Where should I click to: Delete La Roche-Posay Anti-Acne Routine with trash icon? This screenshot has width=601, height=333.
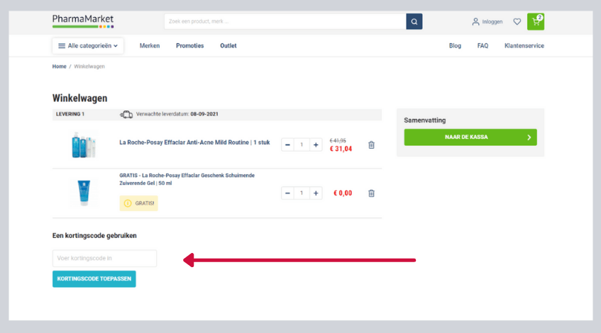(371, 145)
